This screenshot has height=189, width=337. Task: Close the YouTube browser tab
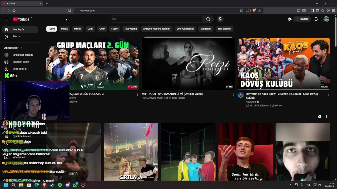(x=40, y=3)
